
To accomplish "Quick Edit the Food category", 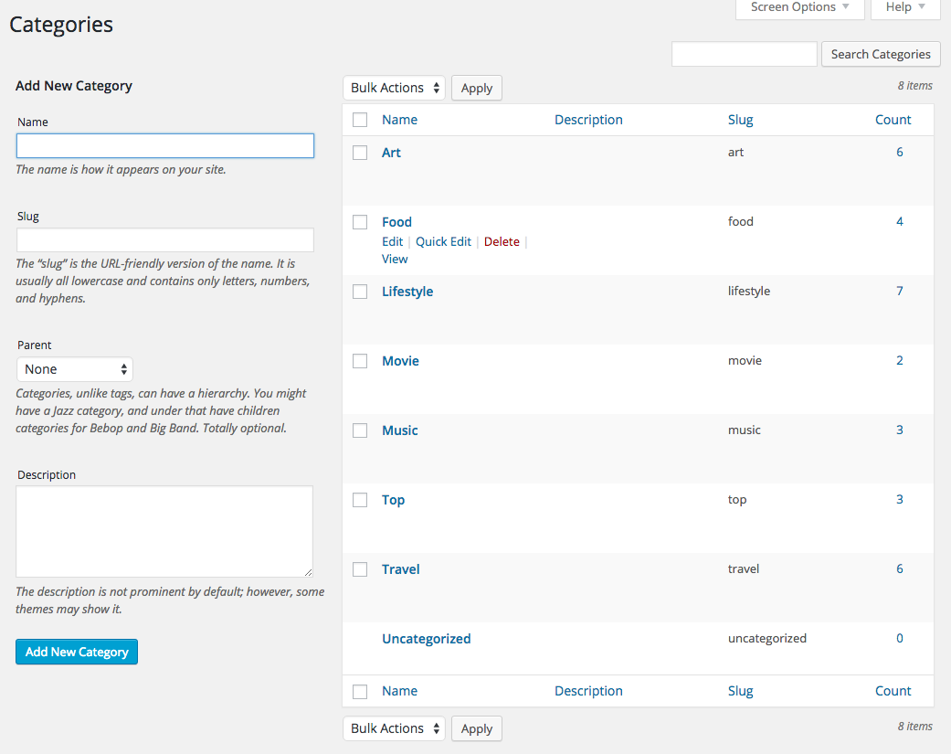I will 443,240.
